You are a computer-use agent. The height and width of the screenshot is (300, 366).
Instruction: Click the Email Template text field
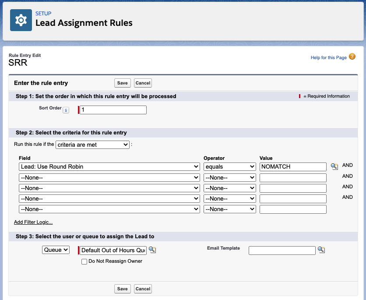pos(282,251)
